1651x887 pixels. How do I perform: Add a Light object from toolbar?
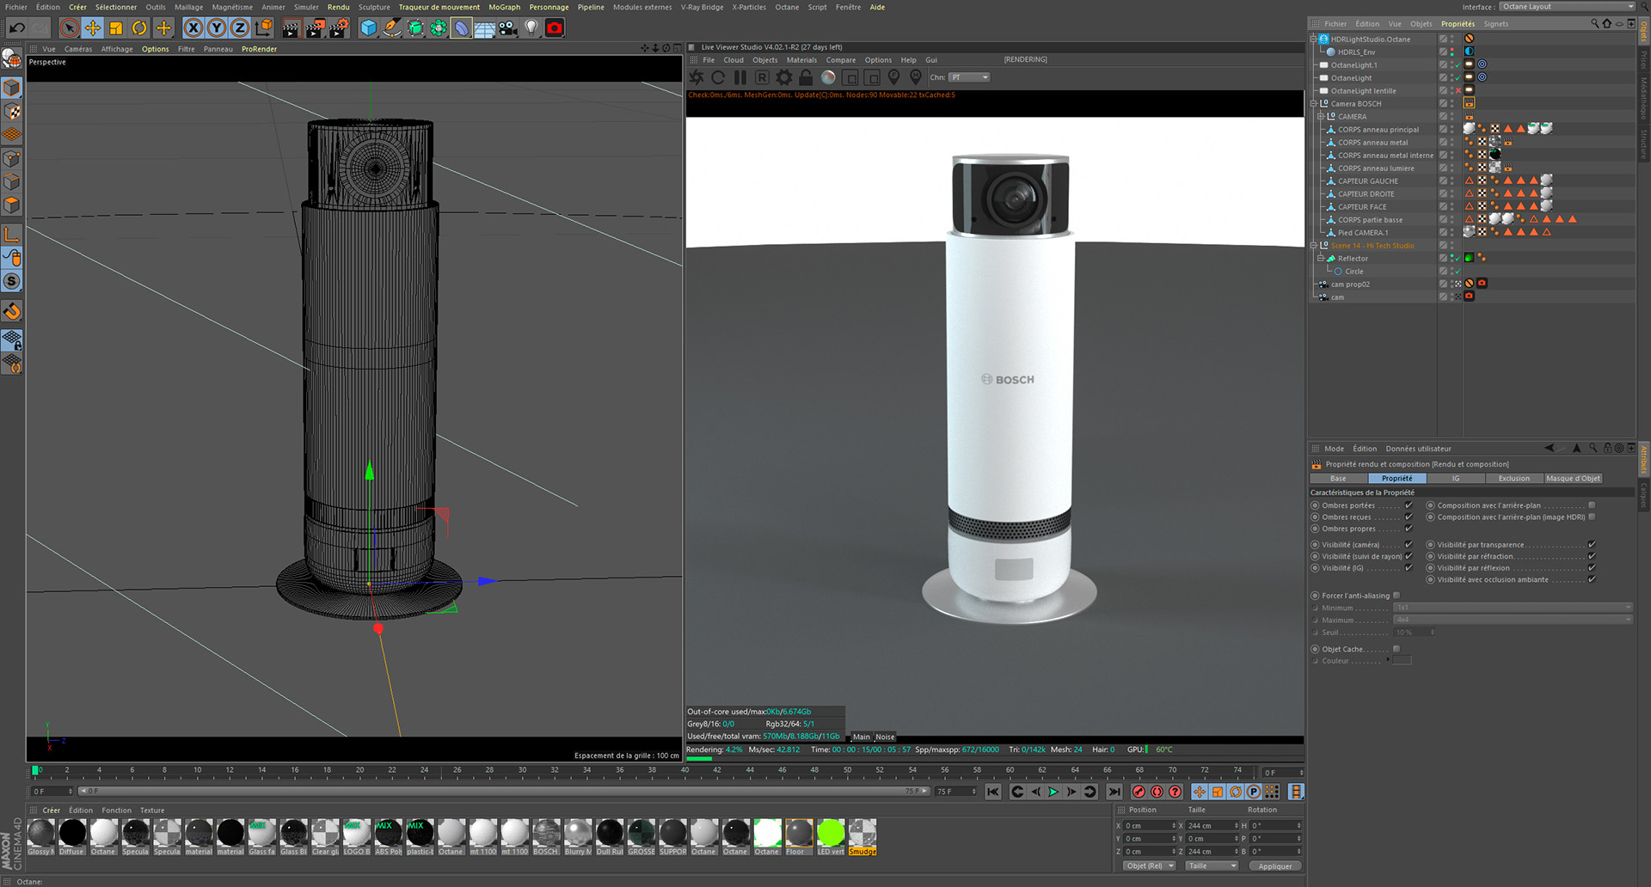pos(531,28)
